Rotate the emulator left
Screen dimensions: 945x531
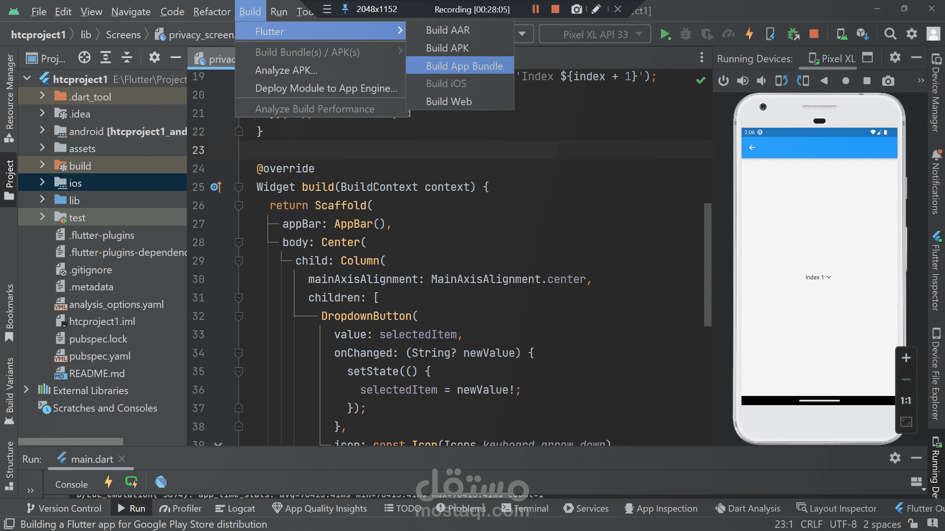(x=781, y=81)
